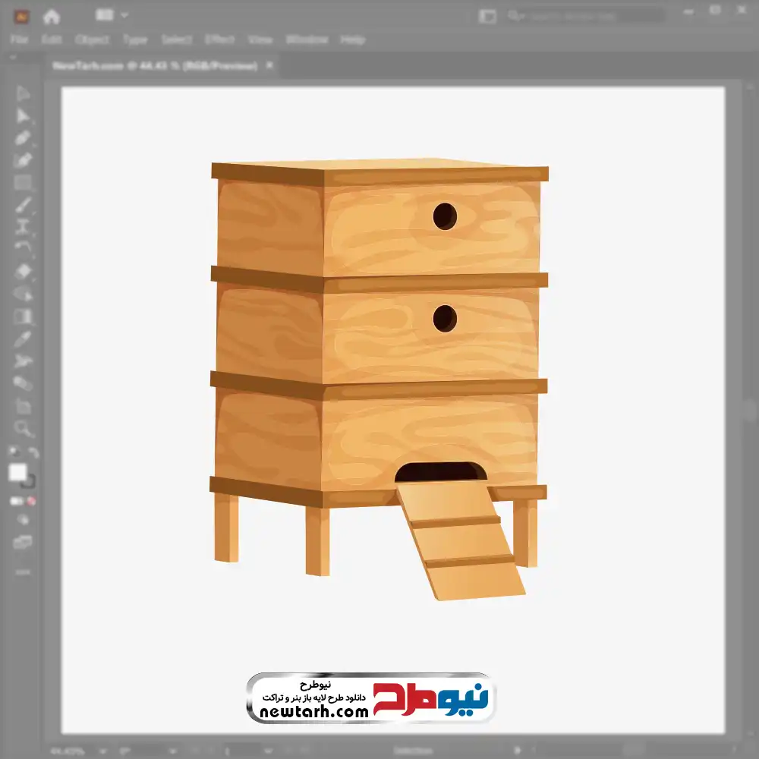Choose the Rectangle shape tool
Viewport: 759px width, 759px height.
pyautogui.click(x=23, y=182)
